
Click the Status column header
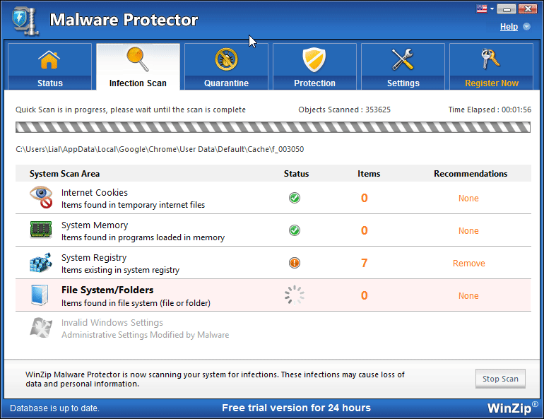(296, 174)
